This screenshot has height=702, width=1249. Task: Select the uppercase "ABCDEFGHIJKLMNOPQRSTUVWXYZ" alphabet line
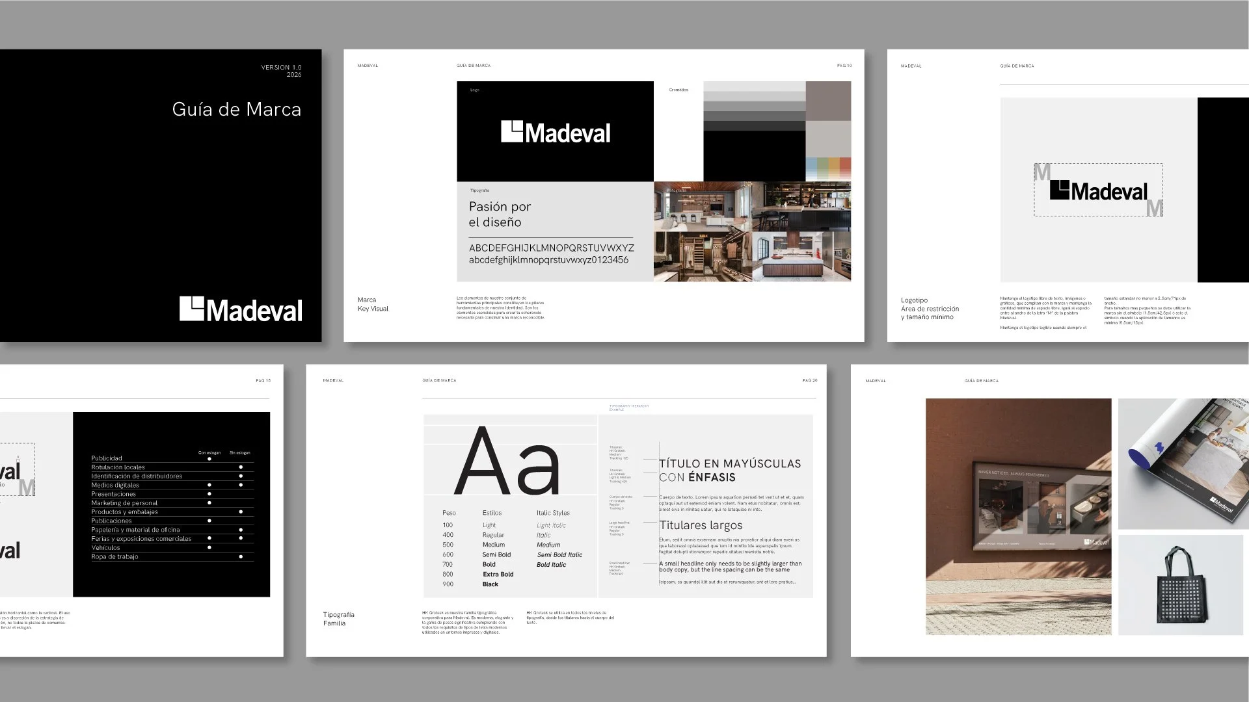pyautogui.click(x=551, y=248)
